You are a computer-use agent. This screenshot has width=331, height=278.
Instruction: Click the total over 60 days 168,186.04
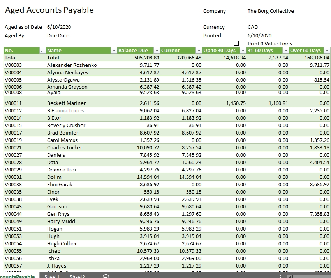(x=317, y=58)
